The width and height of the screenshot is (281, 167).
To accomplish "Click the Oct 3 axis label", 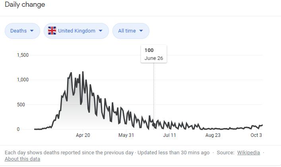I will pos(256,135).
